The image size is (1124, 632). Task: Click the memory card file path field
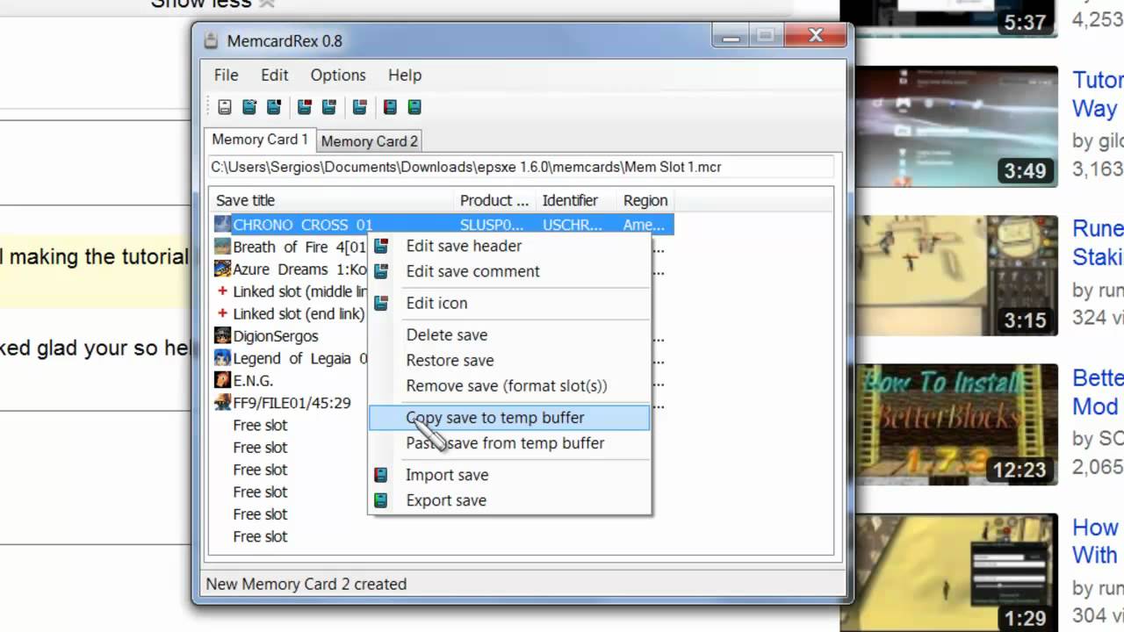[x=520, y=167]
